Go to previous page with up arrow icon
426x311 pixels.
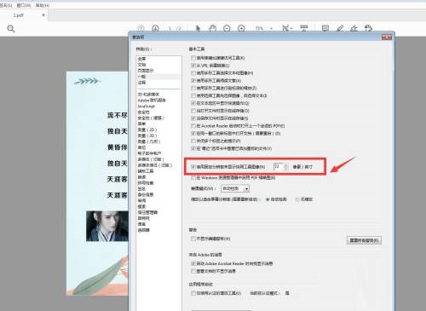[x=141, y=28]
